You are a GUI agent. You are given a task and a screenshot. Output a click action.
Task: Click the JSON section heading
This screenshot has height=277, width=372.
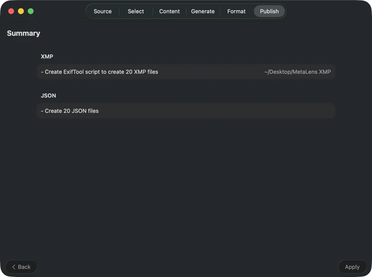[48, 95]
